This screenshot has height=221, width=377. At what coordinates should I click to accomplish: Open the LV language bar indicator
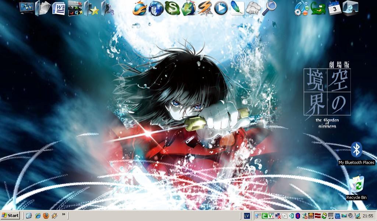pos(247,216)
